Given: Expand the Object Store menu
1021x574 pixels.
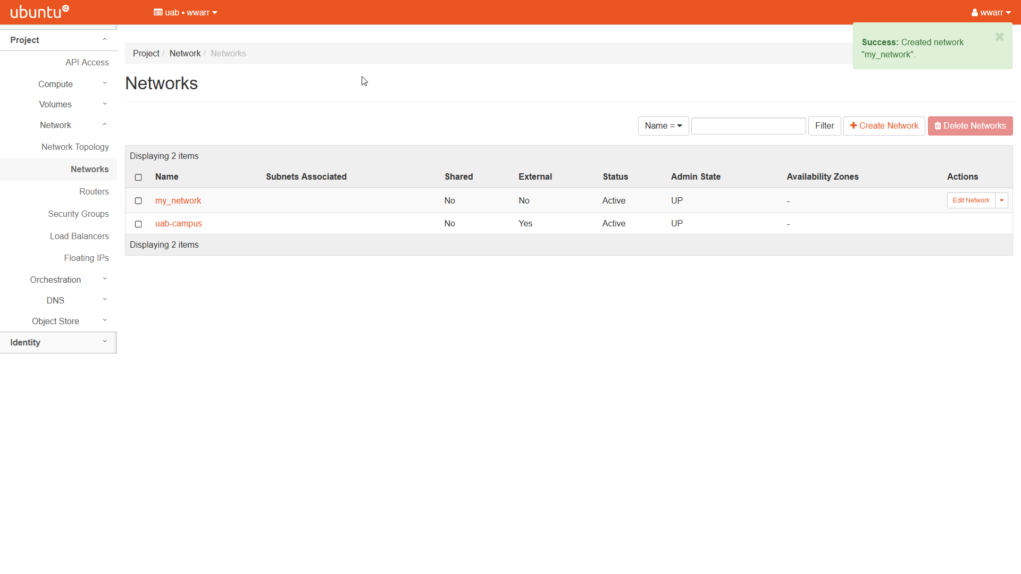Looking at the screenshot, I should pos(58,321).
